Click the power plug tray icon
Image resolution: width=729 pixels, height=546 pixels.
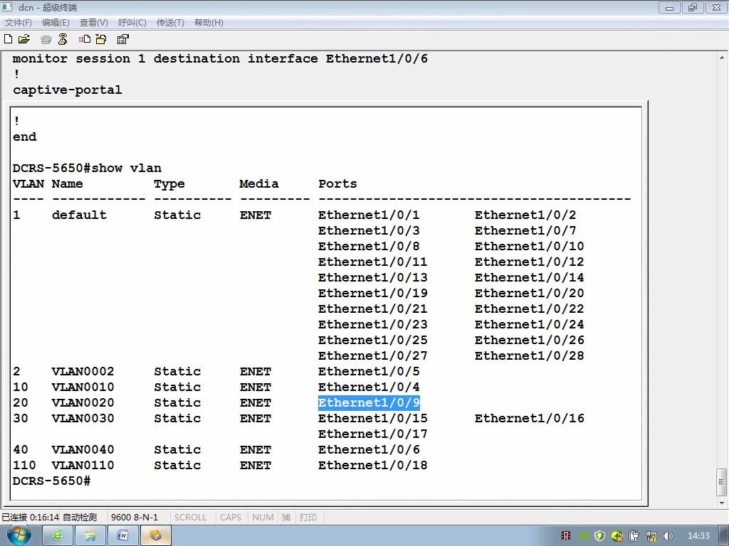coord(634,536)
